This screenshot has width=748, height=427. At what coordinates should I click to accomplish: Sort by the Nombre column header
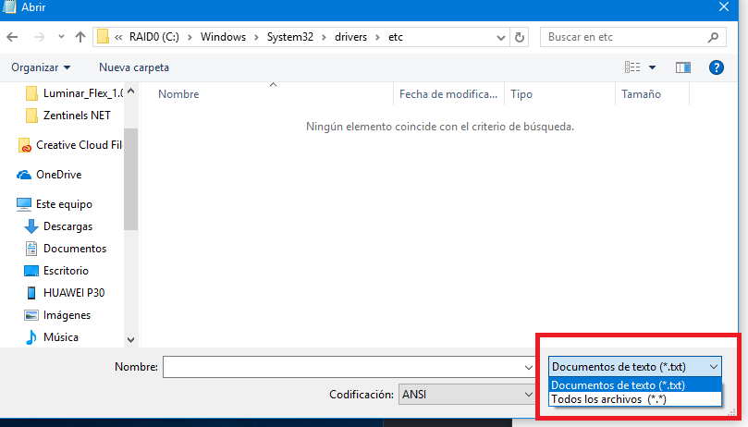click(178, 94)
